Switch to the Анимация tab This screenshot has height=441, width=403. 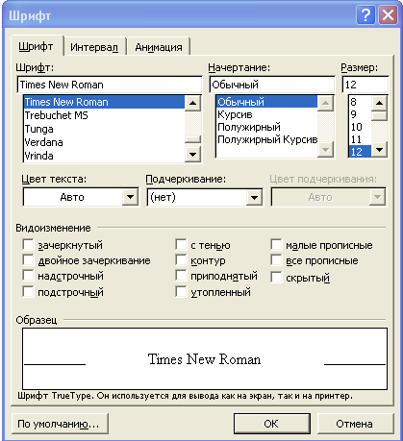point(159,47)
